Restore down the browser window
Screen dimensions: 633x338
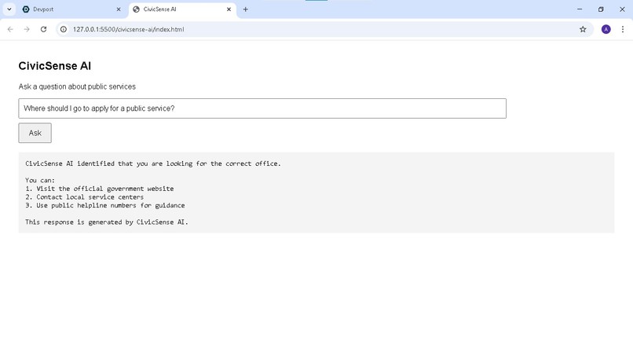tap(601, 9)
